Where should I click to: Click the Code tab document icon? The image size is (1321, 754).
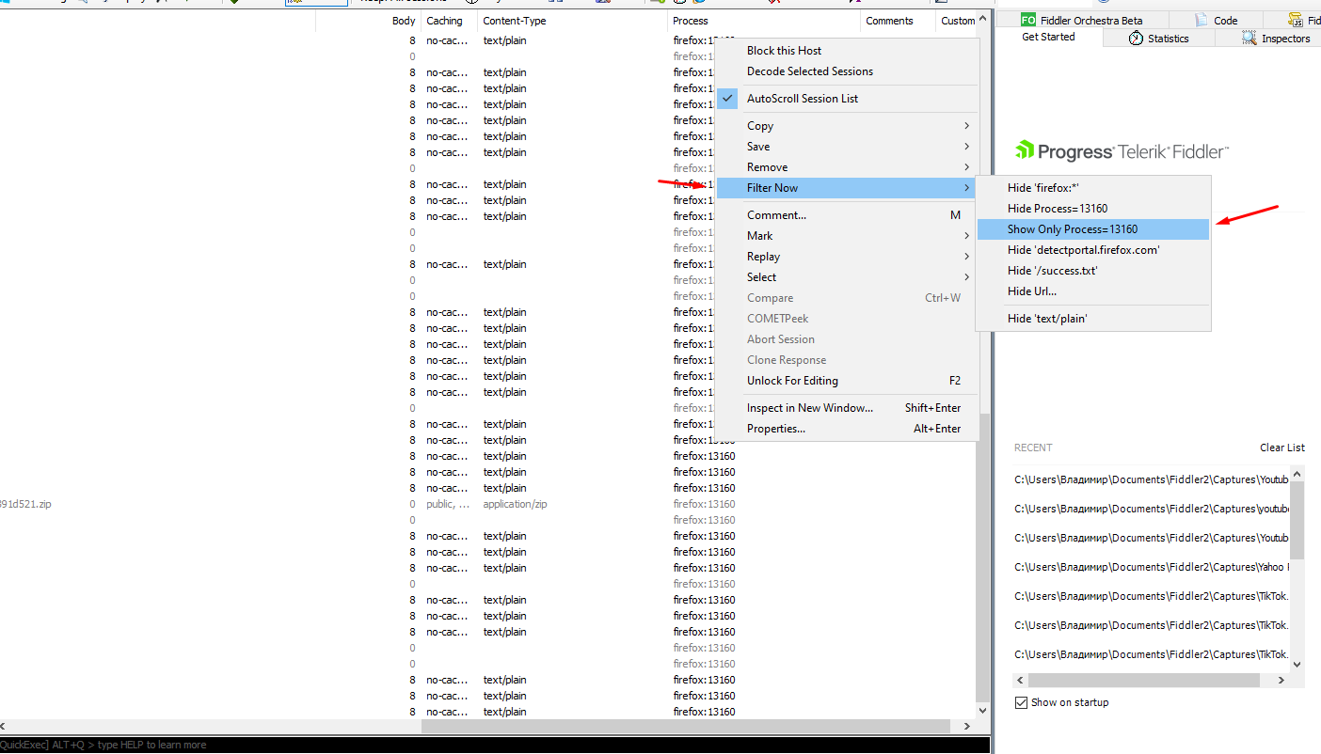click(x=1202, y=20)
